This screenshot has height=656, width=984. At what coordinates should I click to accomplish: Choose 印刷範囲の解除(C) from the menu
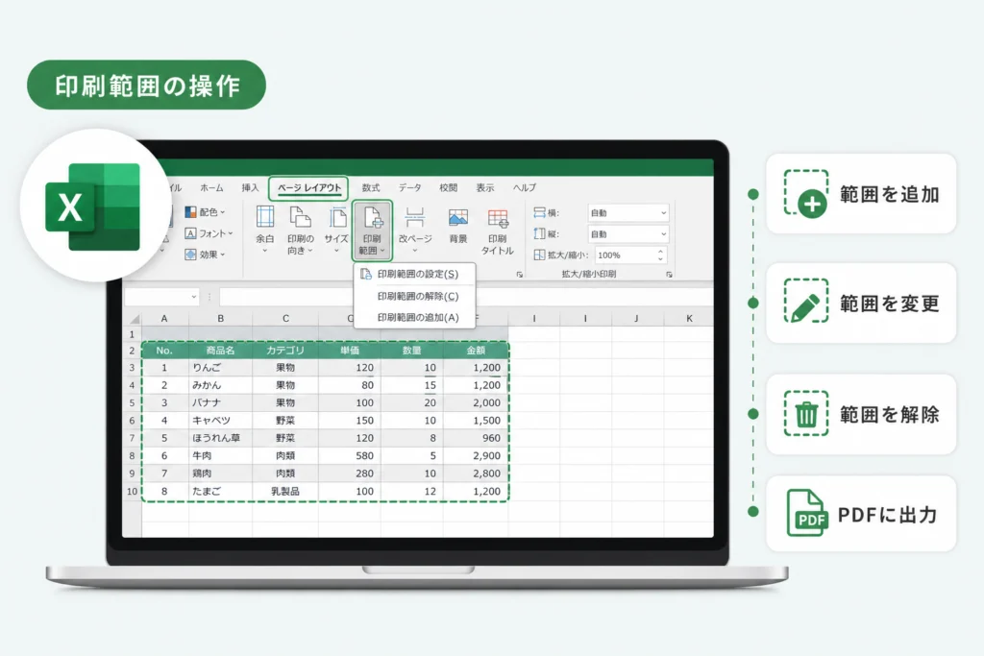click(415, 296)
